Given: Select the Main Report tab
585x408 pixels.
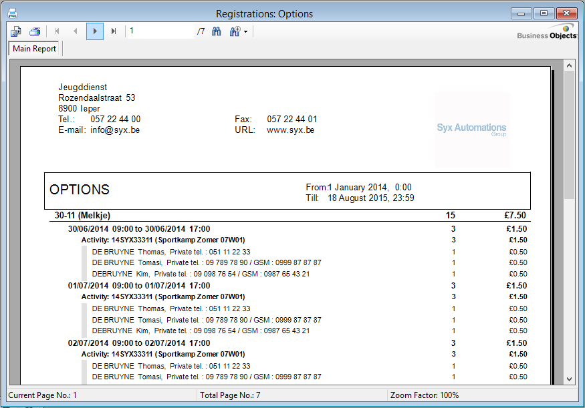Looking at the screenshot, I should coord(35,49).
